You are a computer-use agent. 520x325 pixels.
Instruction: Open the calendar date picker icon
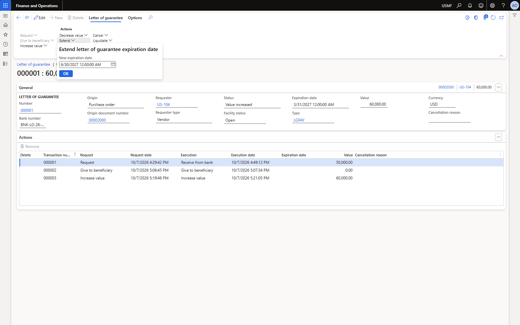point(113,64)
